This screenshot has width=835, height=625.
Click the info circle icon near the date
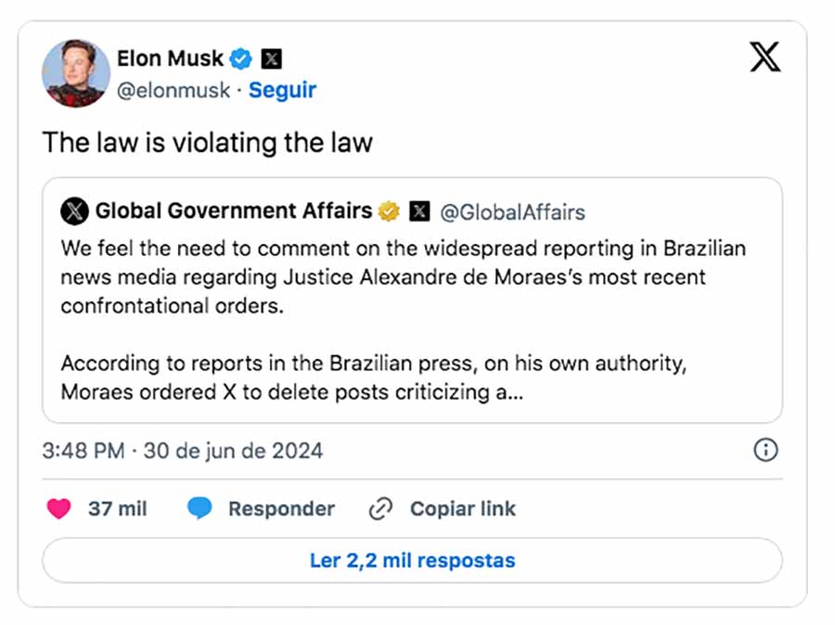pyautogui.click(x=765, y=451)
